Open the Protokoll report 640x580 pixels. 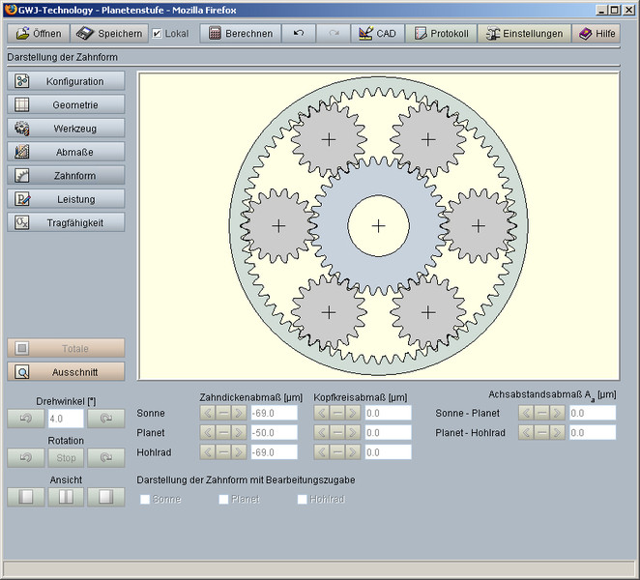click(441, 33)
